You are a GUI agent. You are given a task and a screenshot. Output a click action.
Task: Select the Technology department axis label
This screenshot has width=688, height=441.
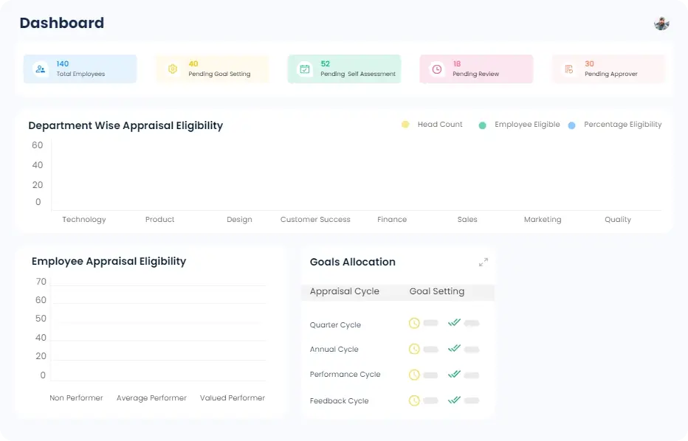point(84,220)
